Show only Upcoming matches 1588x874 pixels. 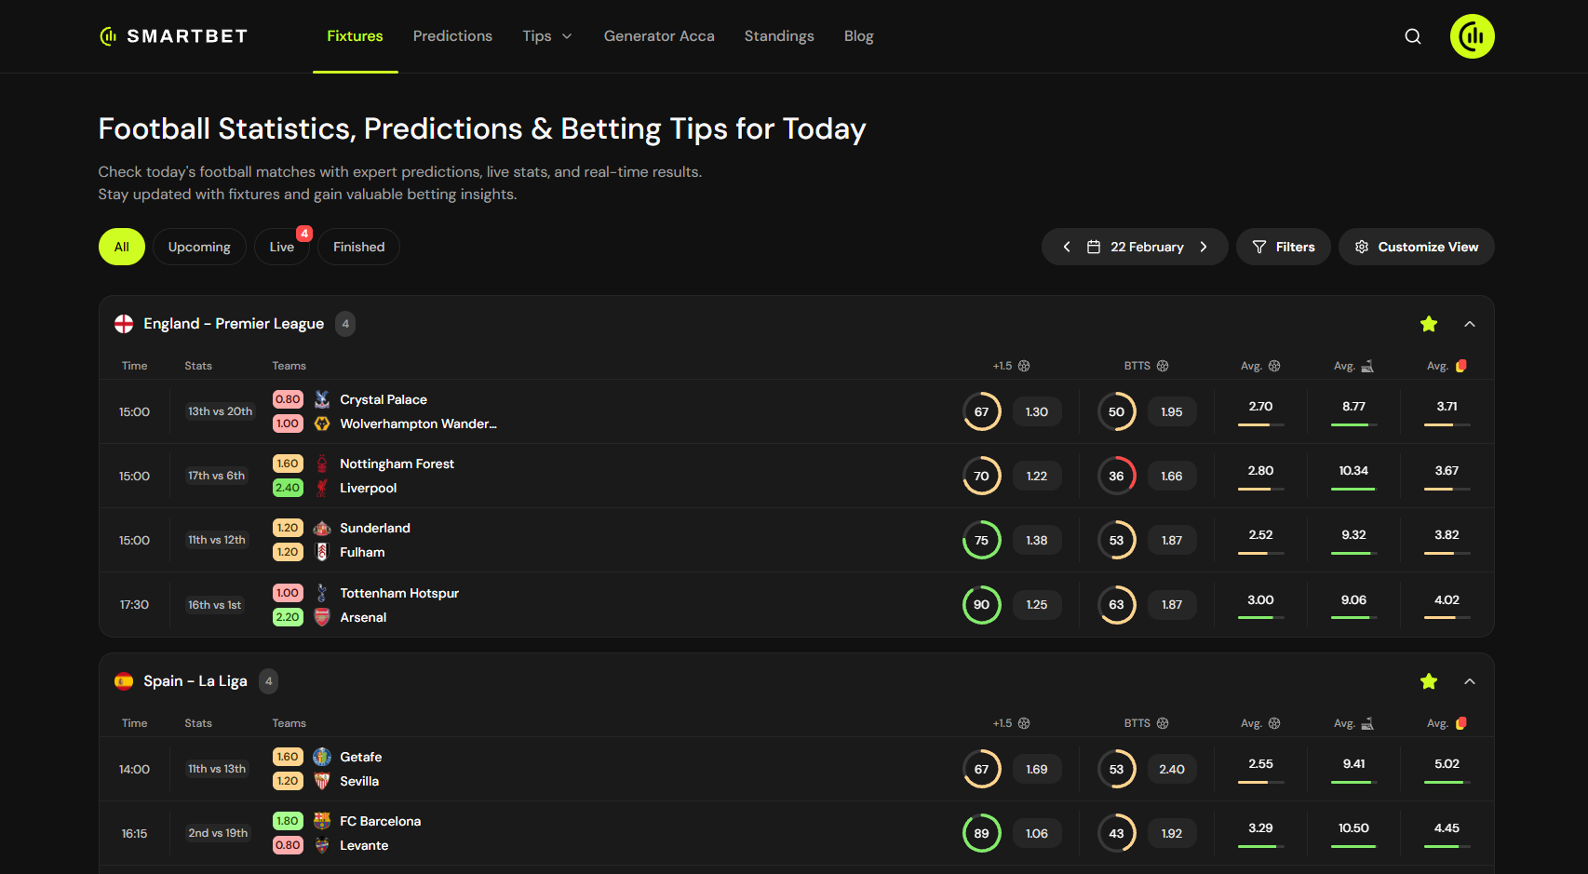tap(199, 247)
